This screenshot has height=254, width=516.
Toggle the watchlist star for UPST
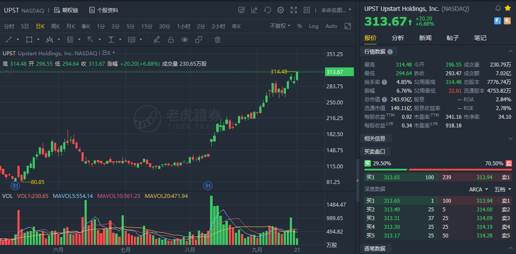507,8
